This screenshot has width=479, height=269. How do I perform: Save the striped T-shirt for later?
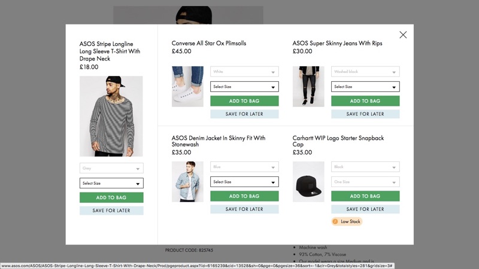coord(111,210)
